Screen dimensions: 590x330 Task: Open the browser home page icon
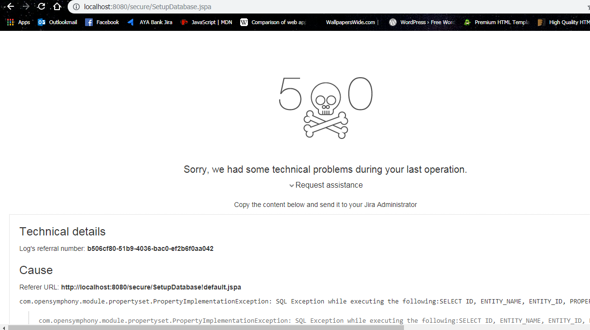coord(57,7)
